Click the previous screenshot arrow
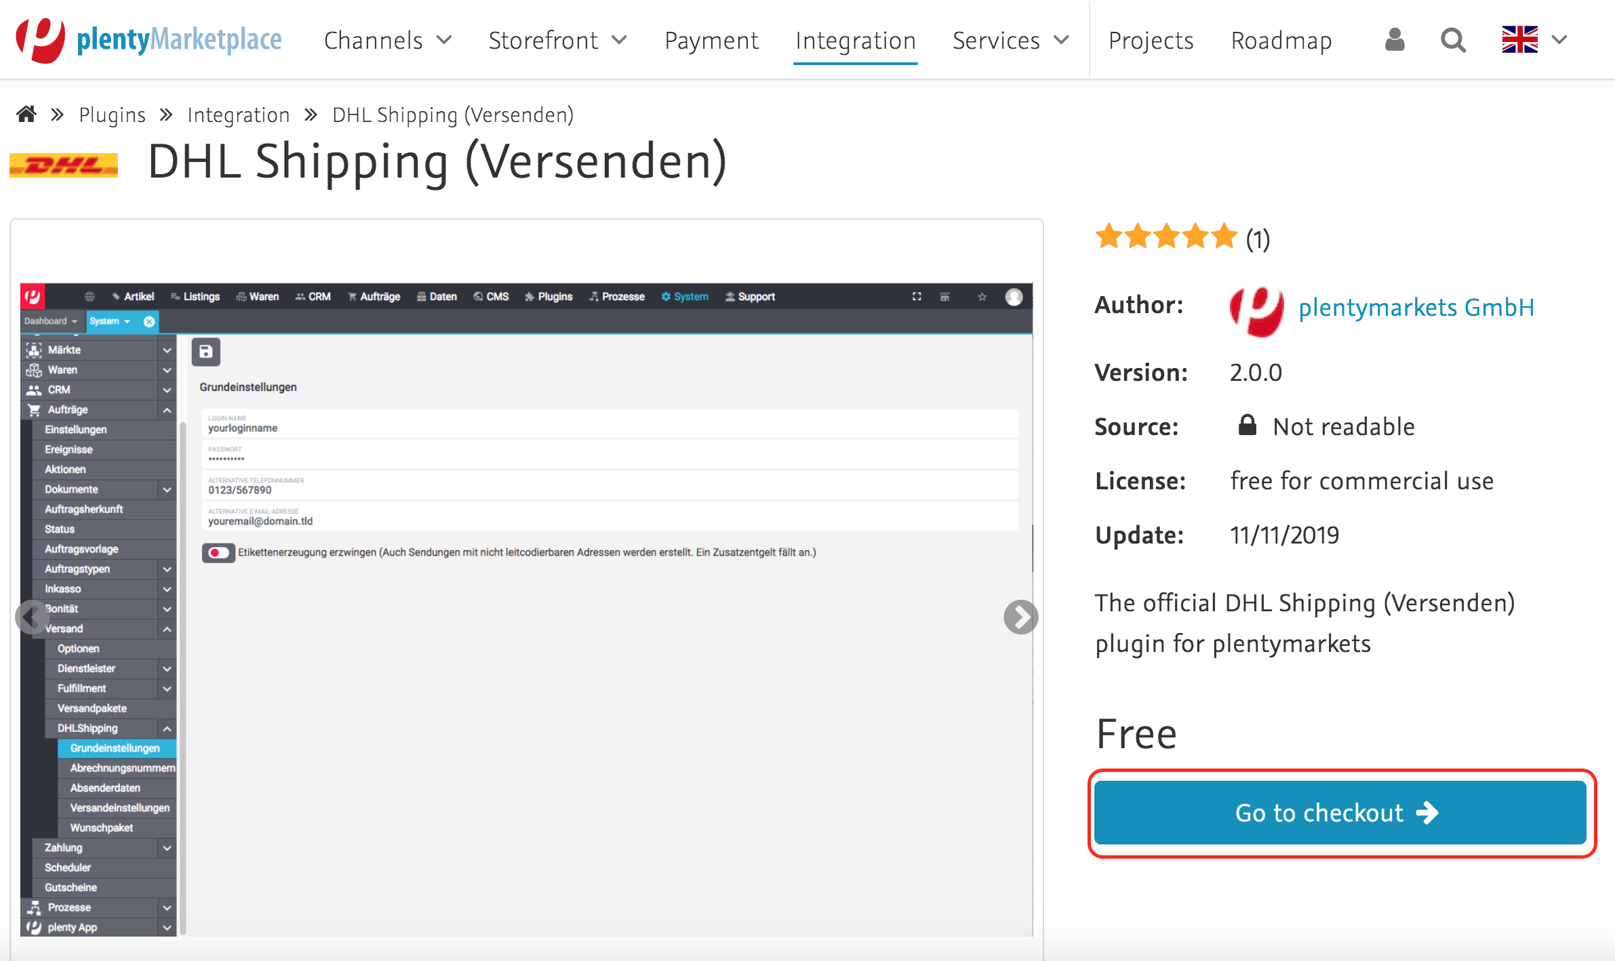 [x=31, y=617]
